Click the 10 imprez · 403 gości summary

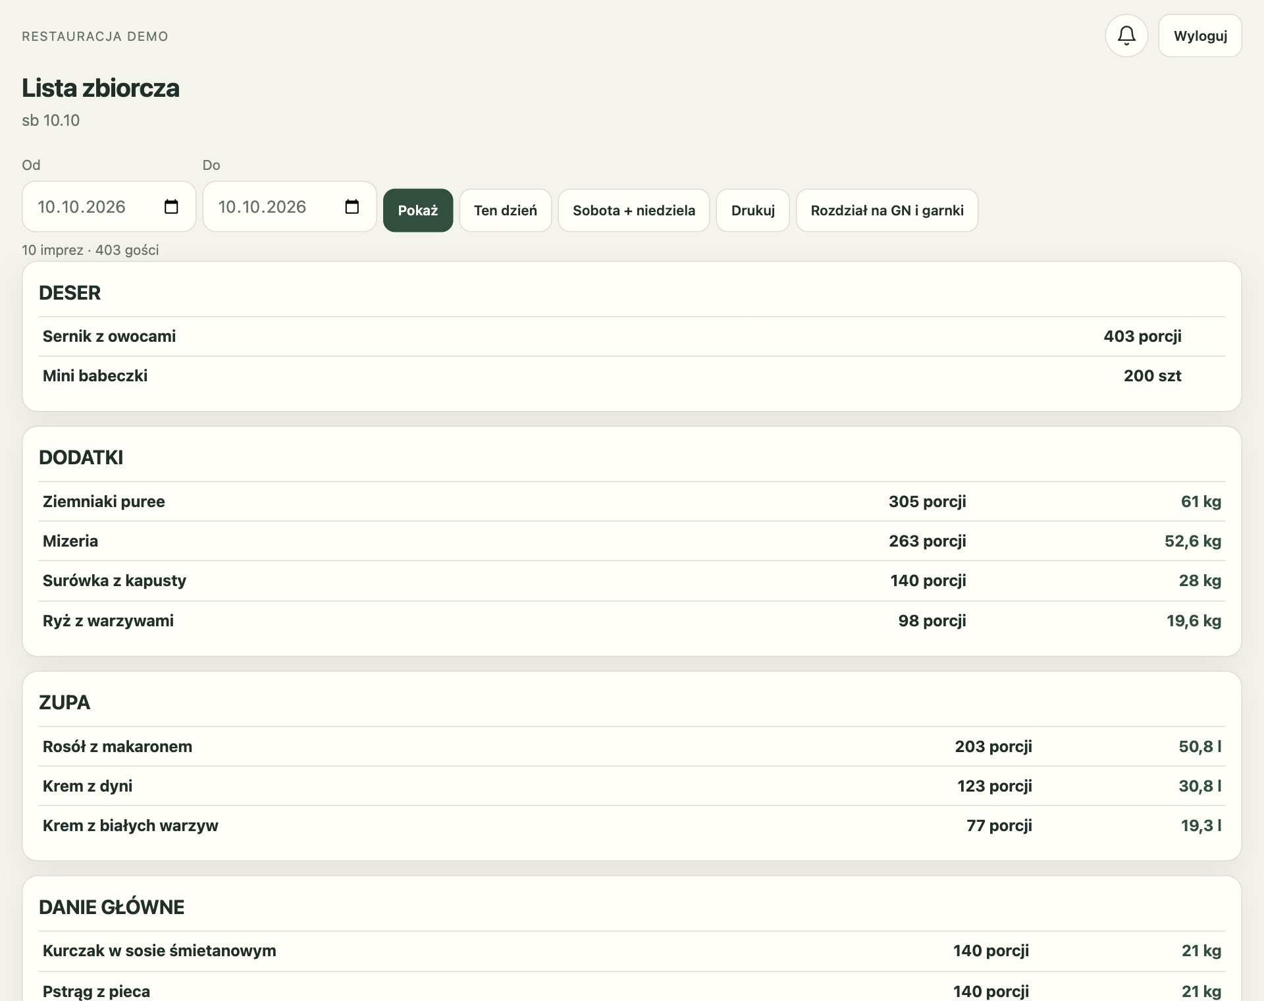90,250
